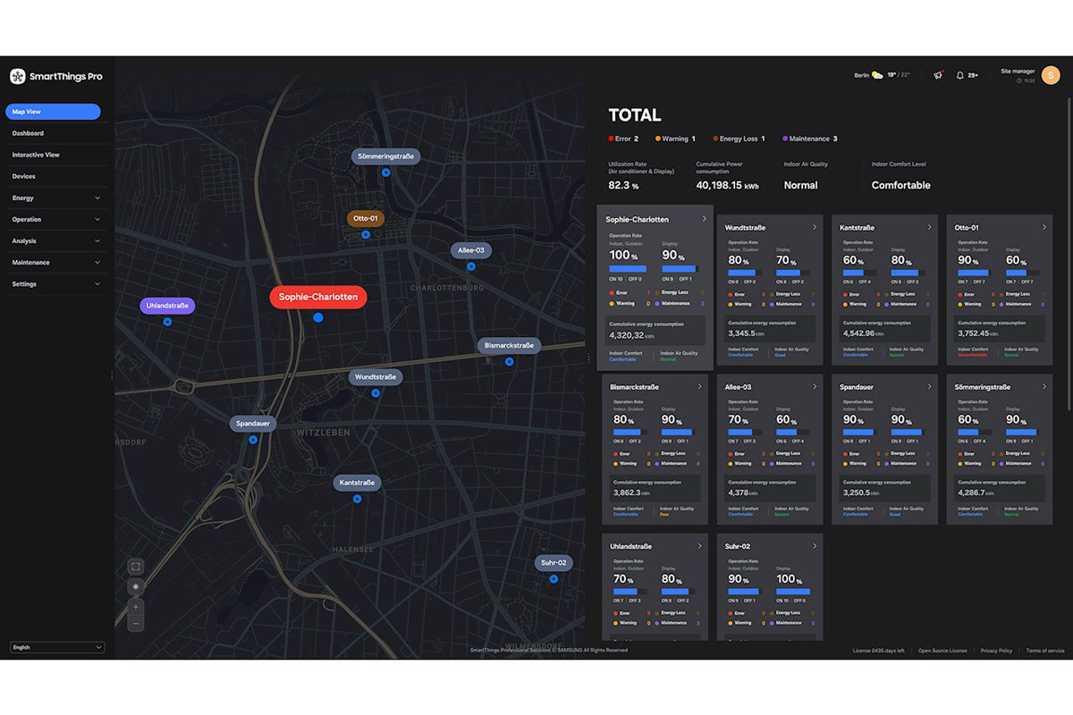Open Sophie-Charlotten card details arrow
Screen dimensions: 1073x715
704,219
